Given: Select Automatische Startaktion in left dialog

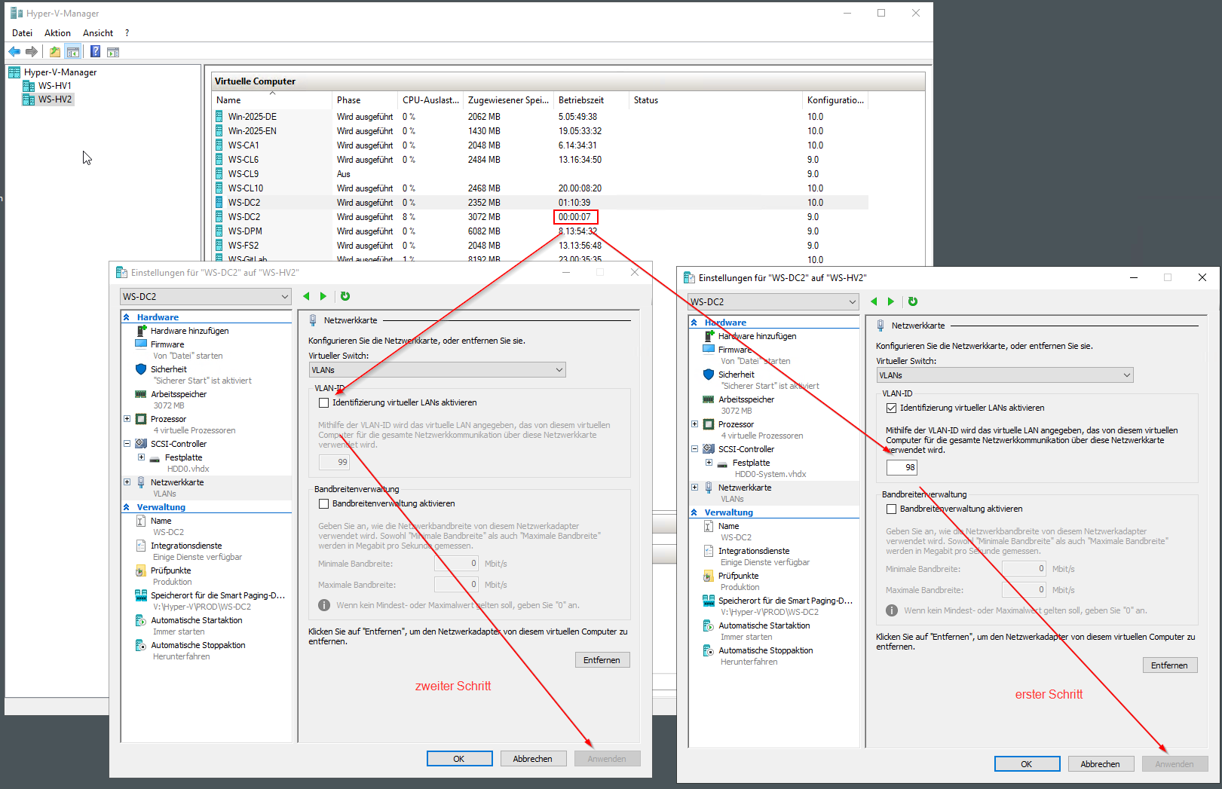Looking at the screenshot, I should (197, 620).
